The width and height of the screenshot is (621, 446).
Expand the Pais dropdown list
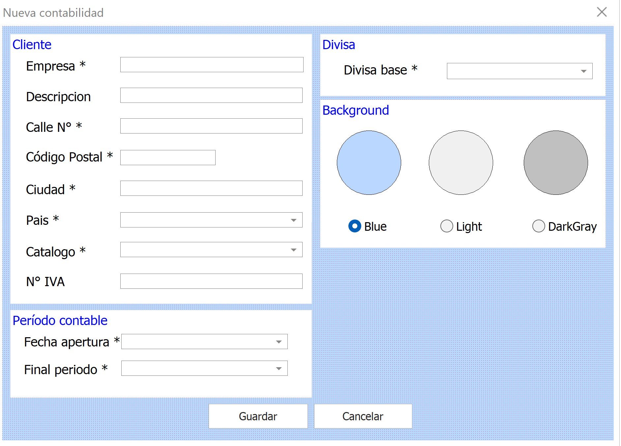click(293, 220)
